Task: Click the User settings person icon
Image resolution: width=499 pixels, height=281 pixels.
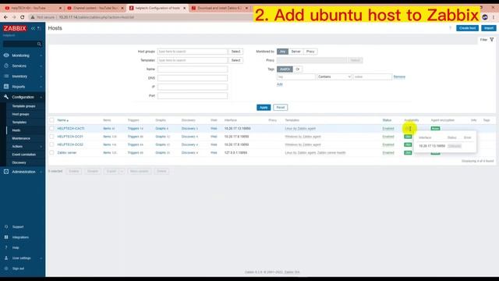Action: [x=6, y=258]
